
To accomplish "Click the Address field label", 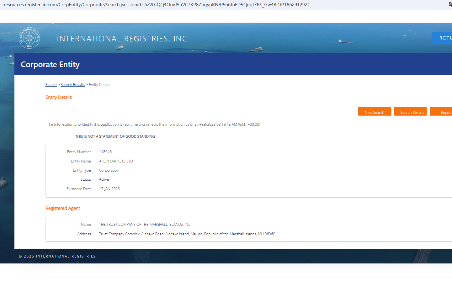I will tap(84, 234).
